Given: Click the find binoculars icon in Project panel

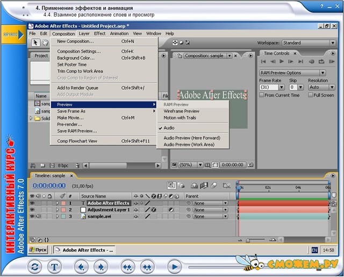Looking at the screenshot, I should click(x=33, y=166).
